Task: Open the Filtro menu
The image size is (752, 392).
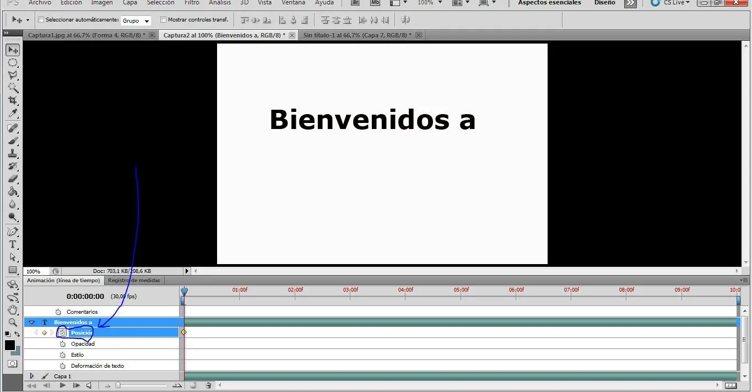Action: point(192,3)
